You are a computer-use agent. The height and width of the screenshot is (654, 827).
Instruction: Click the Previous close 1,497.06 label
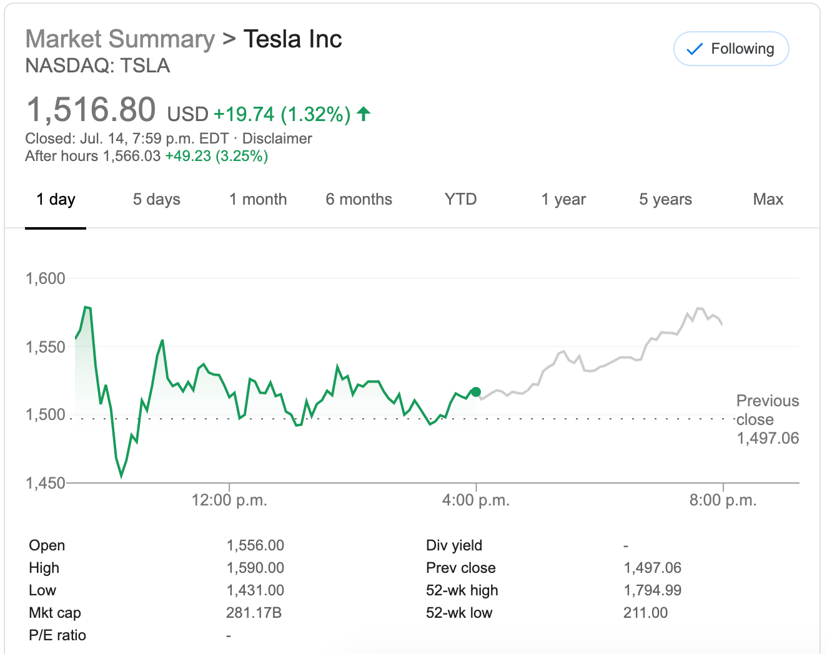[x=767, y=419]
